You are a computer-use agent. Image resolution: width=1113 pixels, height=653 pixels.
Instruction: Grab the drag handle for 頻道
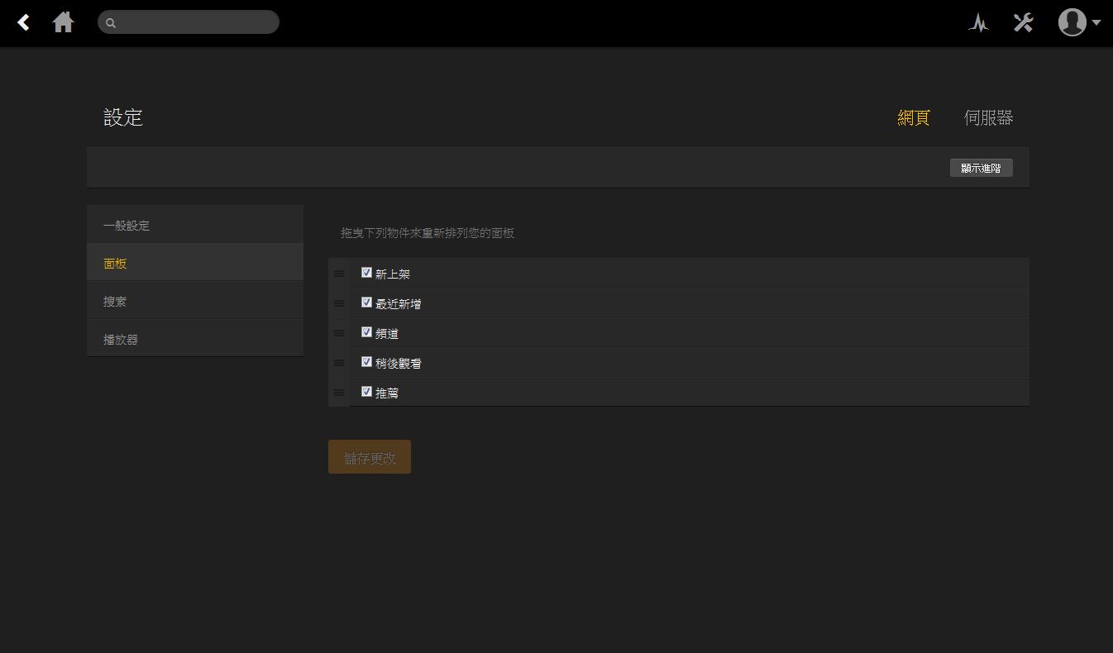point(339,333)
